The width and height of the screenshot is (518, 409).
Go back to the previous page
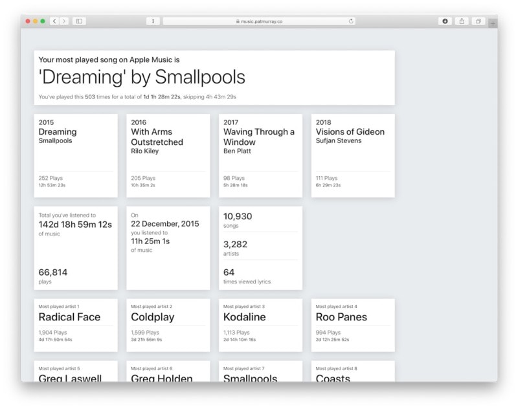[x=54, y=21]
